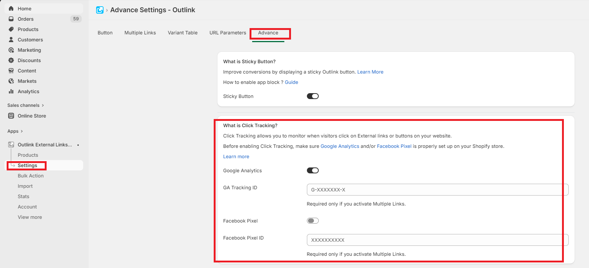The image size is (589, 268).
Task: Click the Discounts badge icon
Action: [11, 60]
